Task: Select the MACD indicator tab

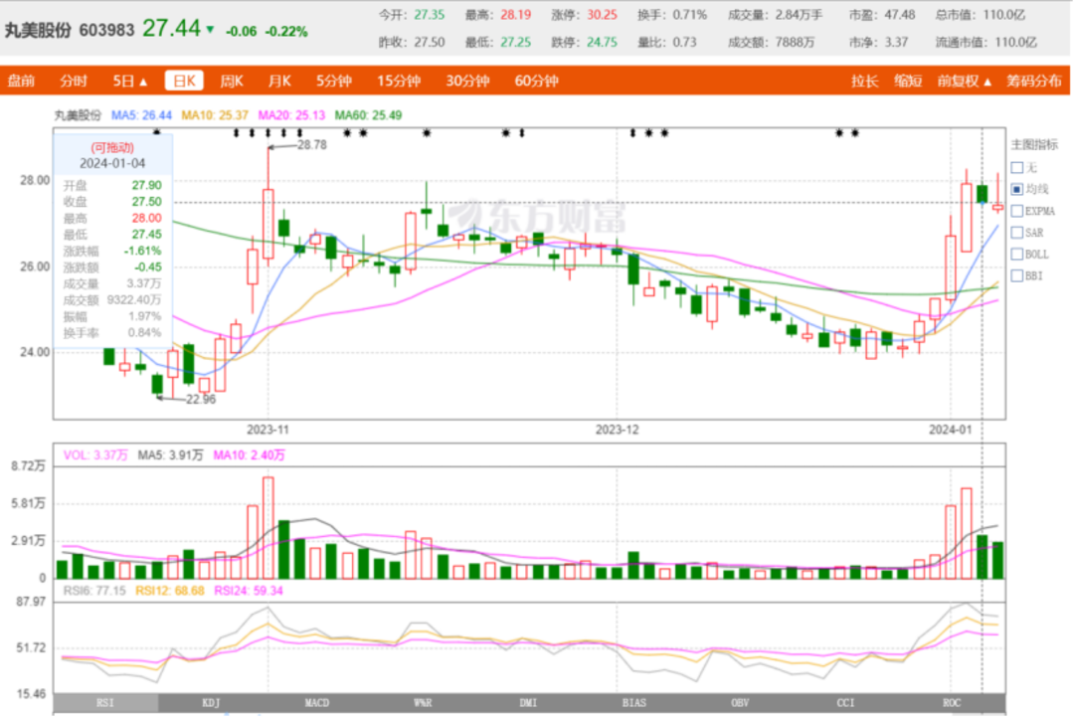Action: [317, 703]
